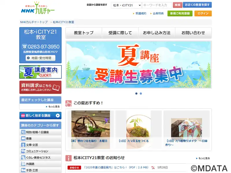Viewport: 231px width, 173px height.
Task: Open the 7/3着物リメイク 日傘作り course card
Action: 187,129
